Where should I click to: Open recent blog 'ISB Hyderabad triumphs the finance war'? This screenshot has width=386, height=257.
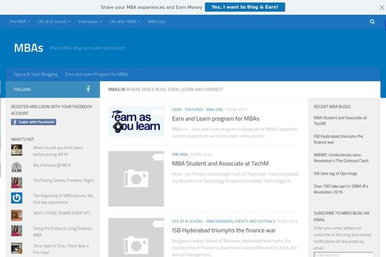click(x=338, y=139)
